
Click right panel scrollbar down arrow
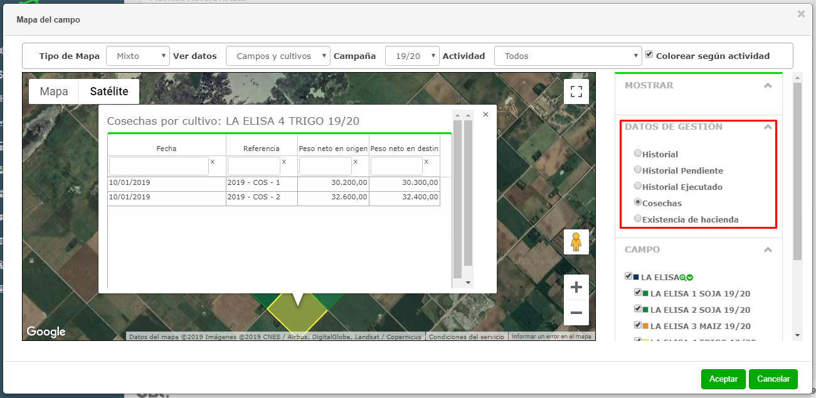pyautogui.click(x=798, y=335)
